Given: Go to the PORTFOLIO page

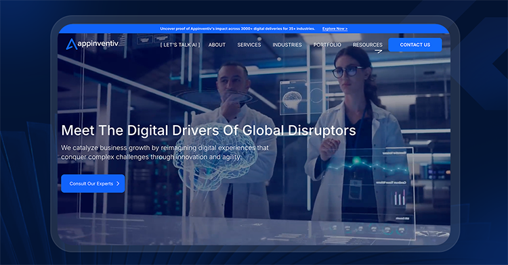Looking at the screenshot, I should (327, 45).
